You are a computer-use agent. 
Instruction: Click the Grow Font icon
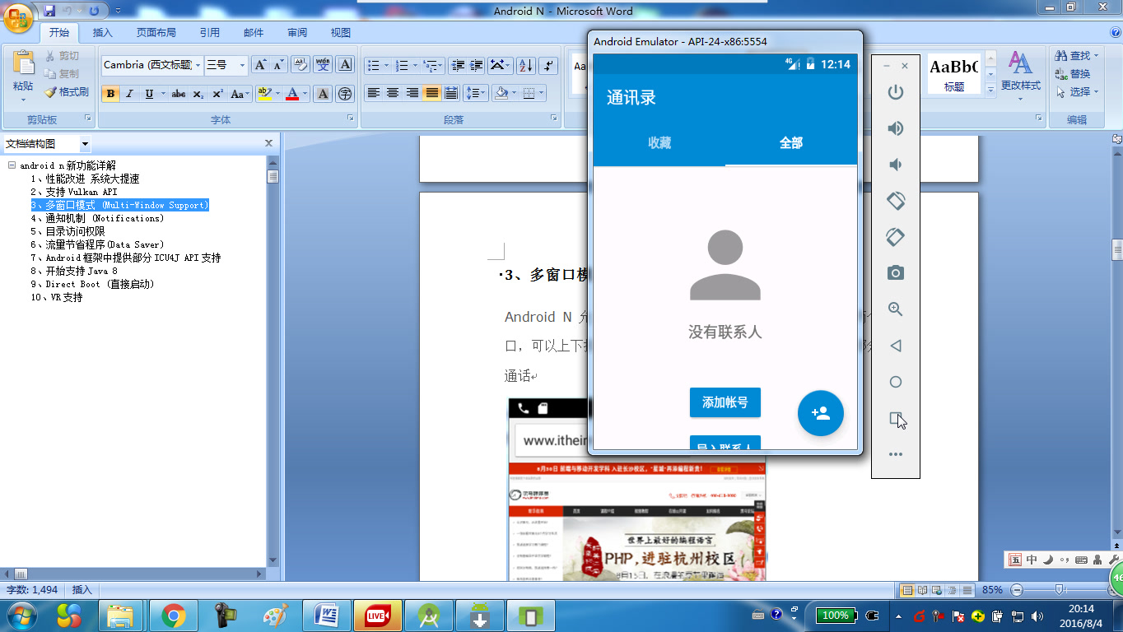(260, 65)
